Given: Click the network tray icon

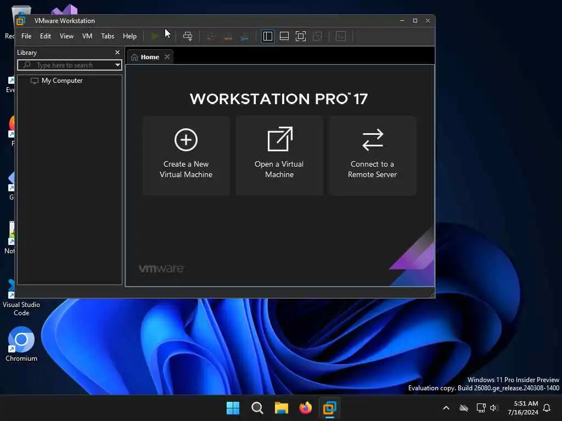Looking at the screenshot, I should (481, 408).
